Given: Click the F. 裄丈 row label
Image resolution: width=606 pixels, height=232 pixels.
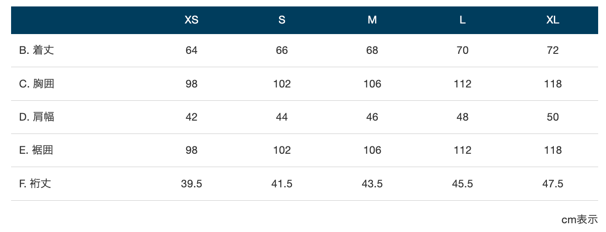Looking at the screenshot, I should pyautogui.click(x=35, y=184).
